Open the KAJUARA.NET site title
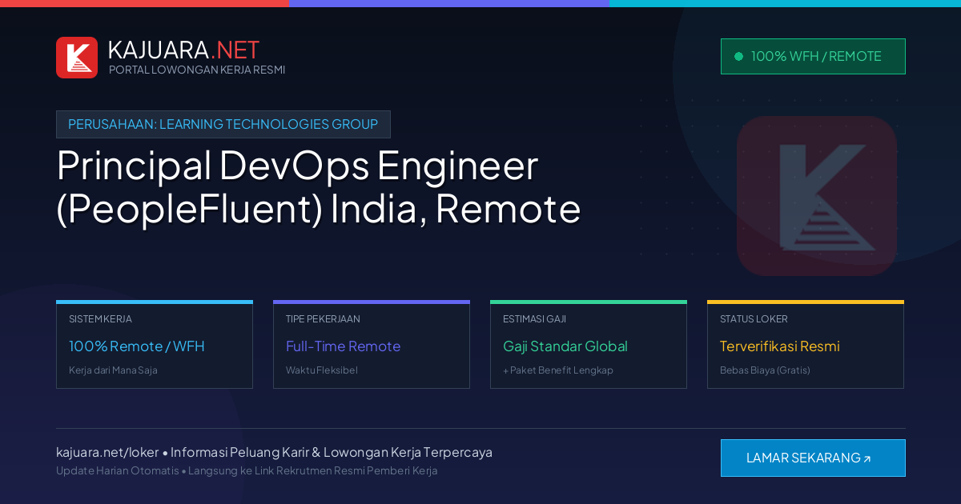The image size is (961, 504). point(183,50)
